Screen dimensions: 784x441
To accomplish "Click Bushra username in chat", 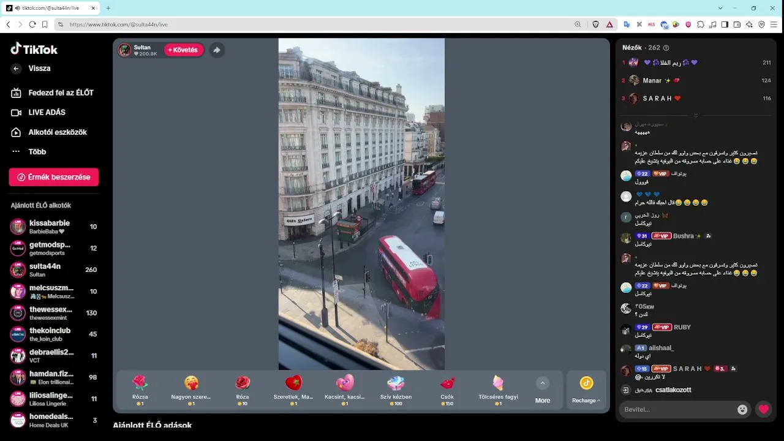I will (x=683, y=236).
